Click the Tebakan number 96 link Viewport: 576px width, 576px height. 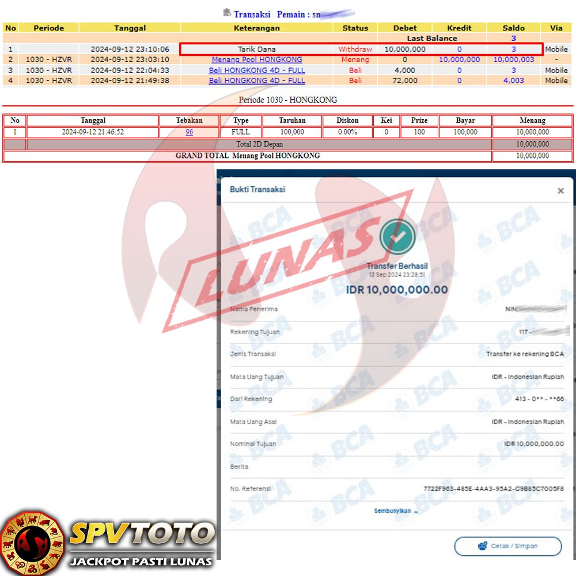[189, 132]
